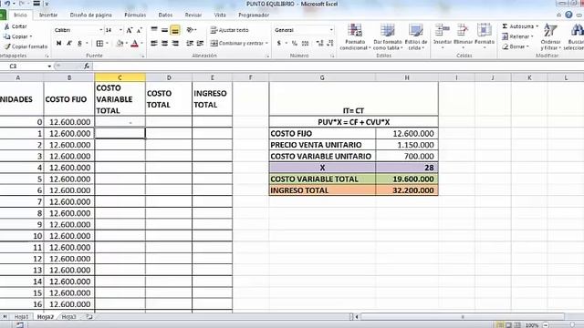Open Estilos de celda icon

coord(416,30)
